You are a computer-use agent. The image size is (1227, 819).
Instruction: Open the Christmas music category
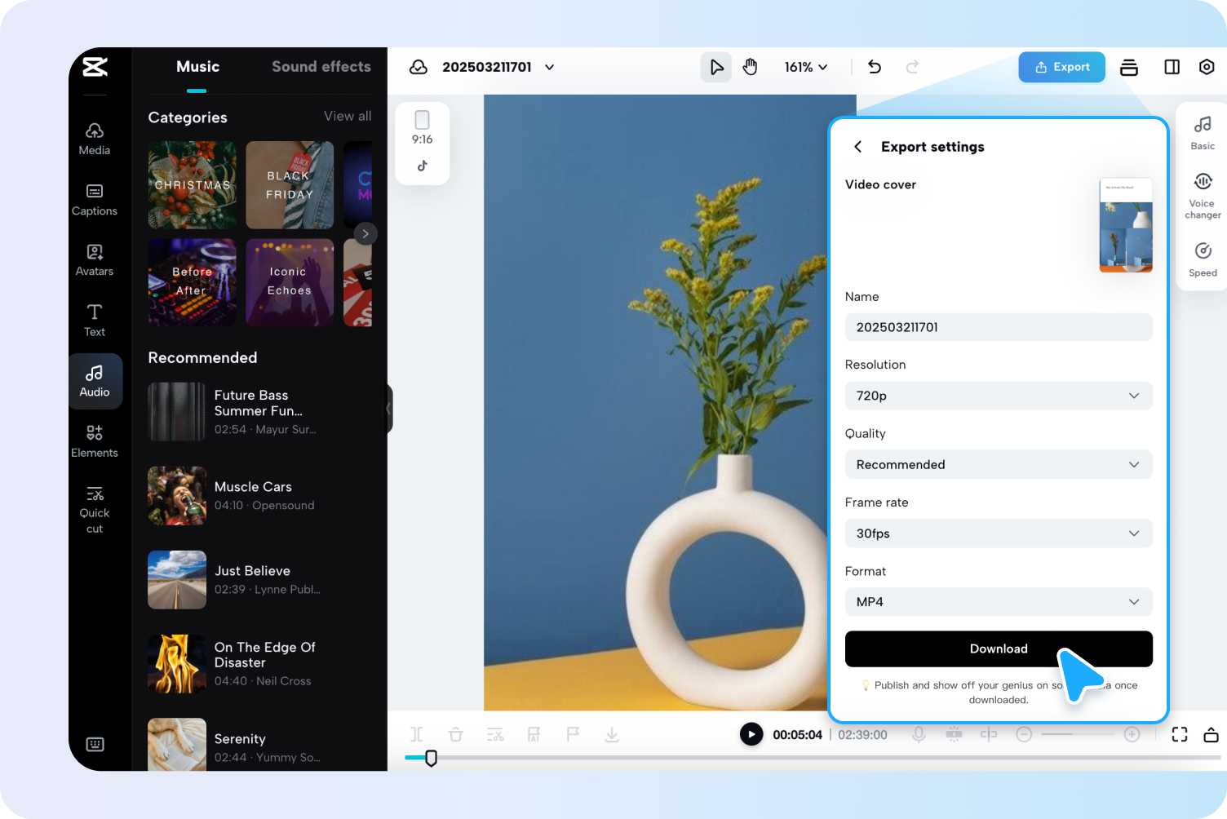[x=193, y=185]
